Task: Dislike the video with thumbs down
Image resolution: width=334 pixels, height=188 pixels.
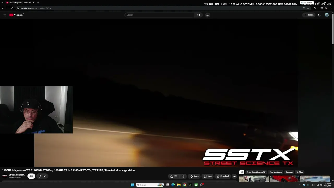Action: pos(183,176)
